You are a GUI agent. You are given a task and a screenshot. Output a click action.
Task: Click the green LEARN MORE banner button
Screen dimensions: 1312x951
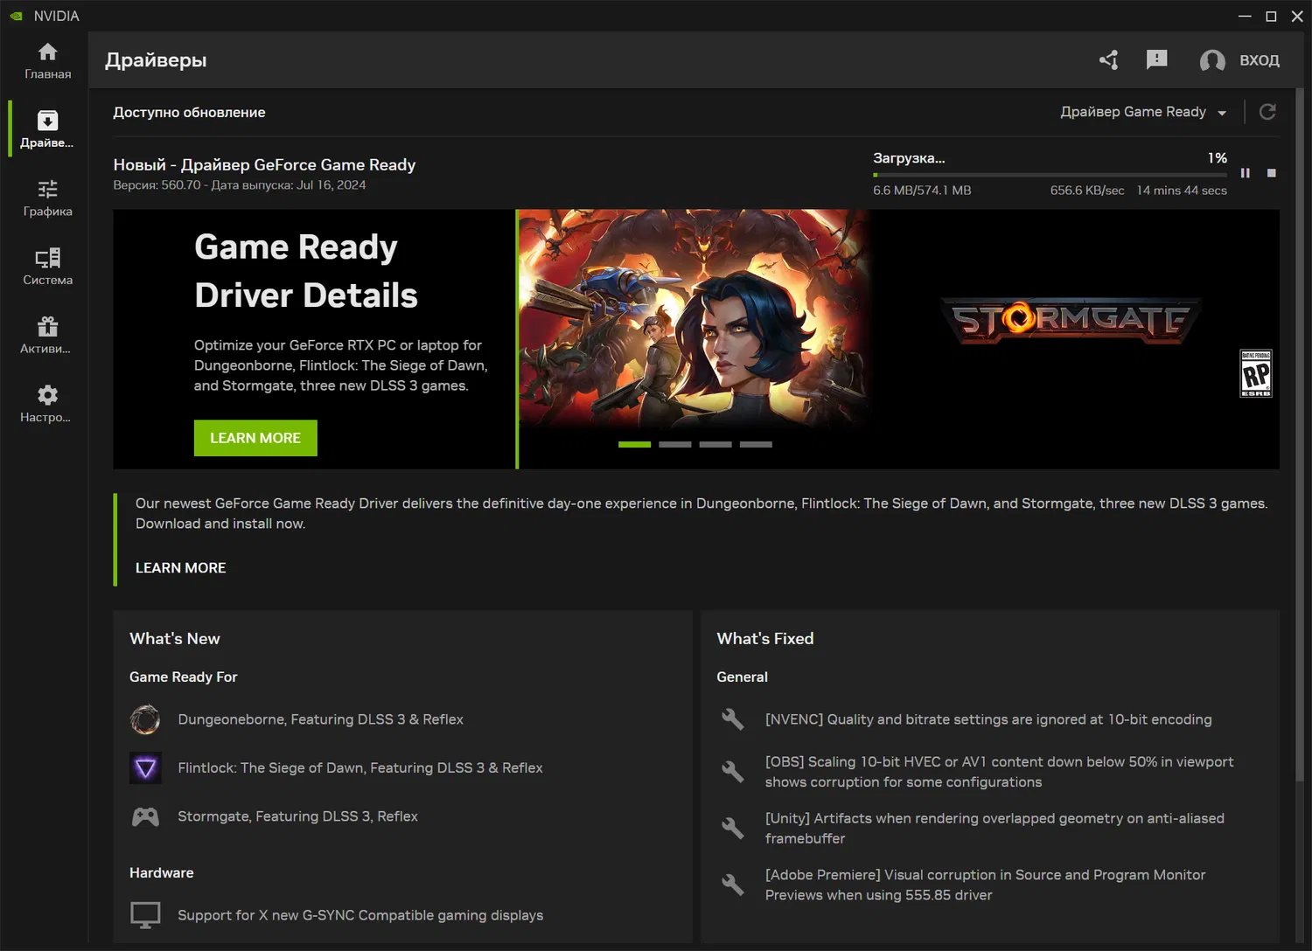click(255, 438)
